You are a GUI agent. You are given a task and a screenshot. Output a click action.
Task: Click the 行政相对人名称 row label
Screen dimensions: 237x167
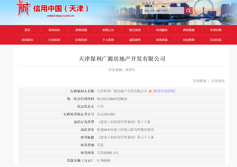pyautogui.click(x=82, y=91)
